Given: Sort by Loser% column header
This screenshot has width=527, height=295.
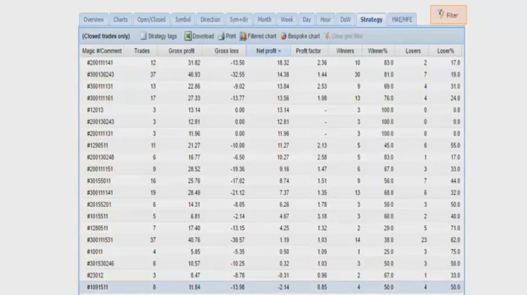Looking at the screenshot, I should pos(445,51).
